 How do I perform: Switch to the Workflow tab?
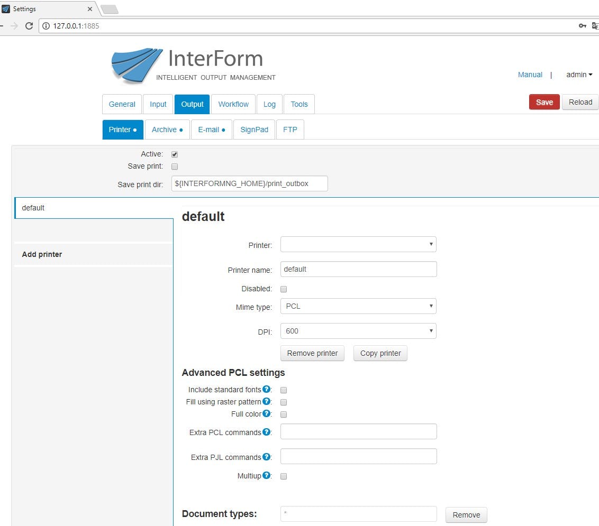(233, 104)
